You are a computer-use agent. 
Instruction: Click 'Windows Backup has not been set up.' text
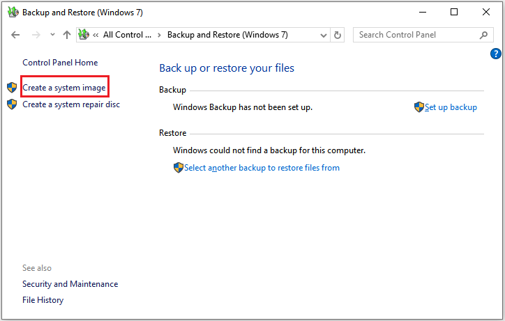[243, 107]
